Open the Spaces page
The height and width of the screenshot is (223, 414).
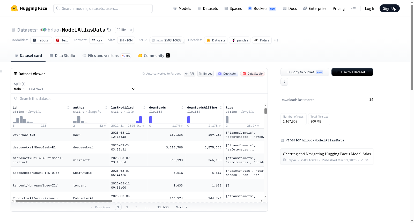click(x=233, y=9)
